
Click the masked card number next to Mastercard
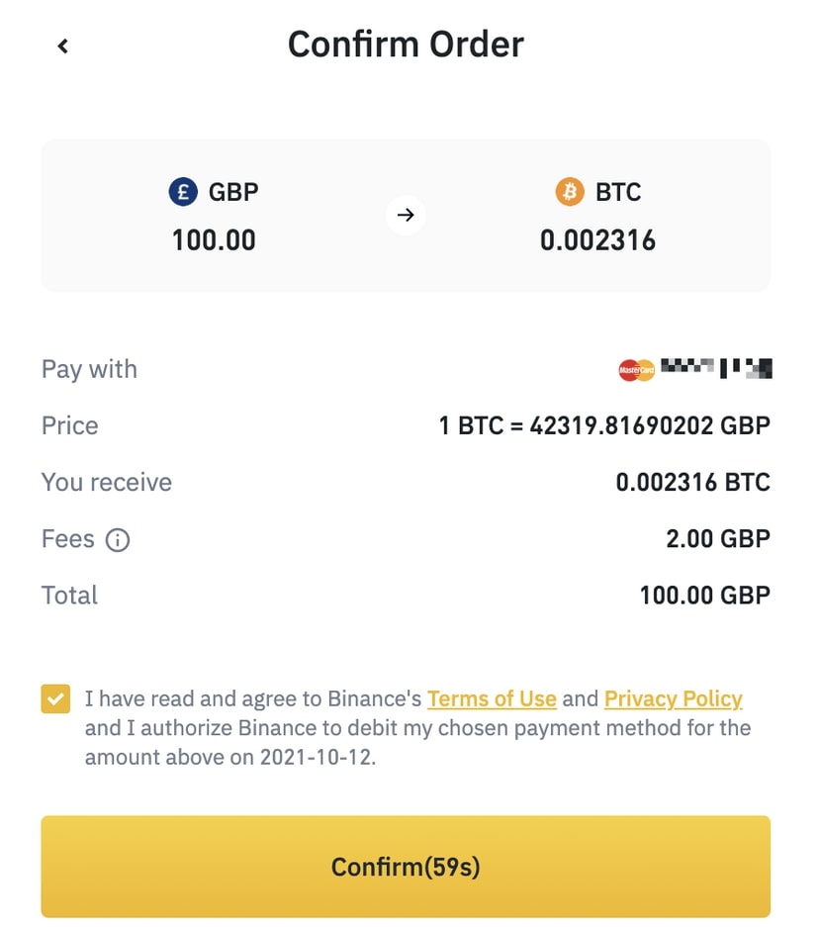pos(717,368)
